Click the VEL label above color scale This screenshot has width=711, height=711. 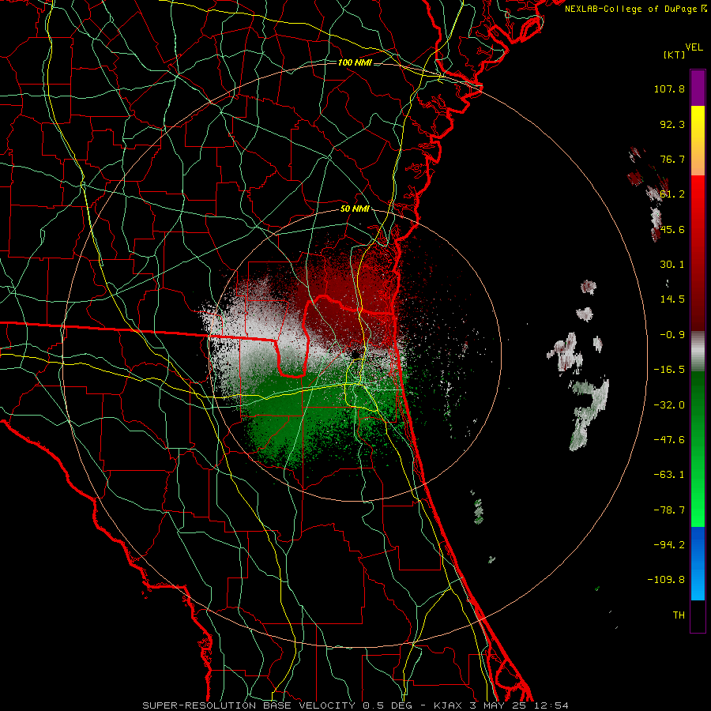click(694, 47)
